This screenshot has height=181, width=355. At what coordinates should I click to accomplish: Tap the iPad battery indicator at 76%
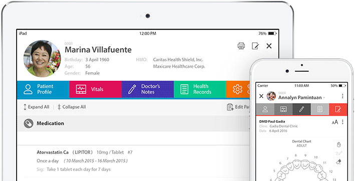[267, 33]
